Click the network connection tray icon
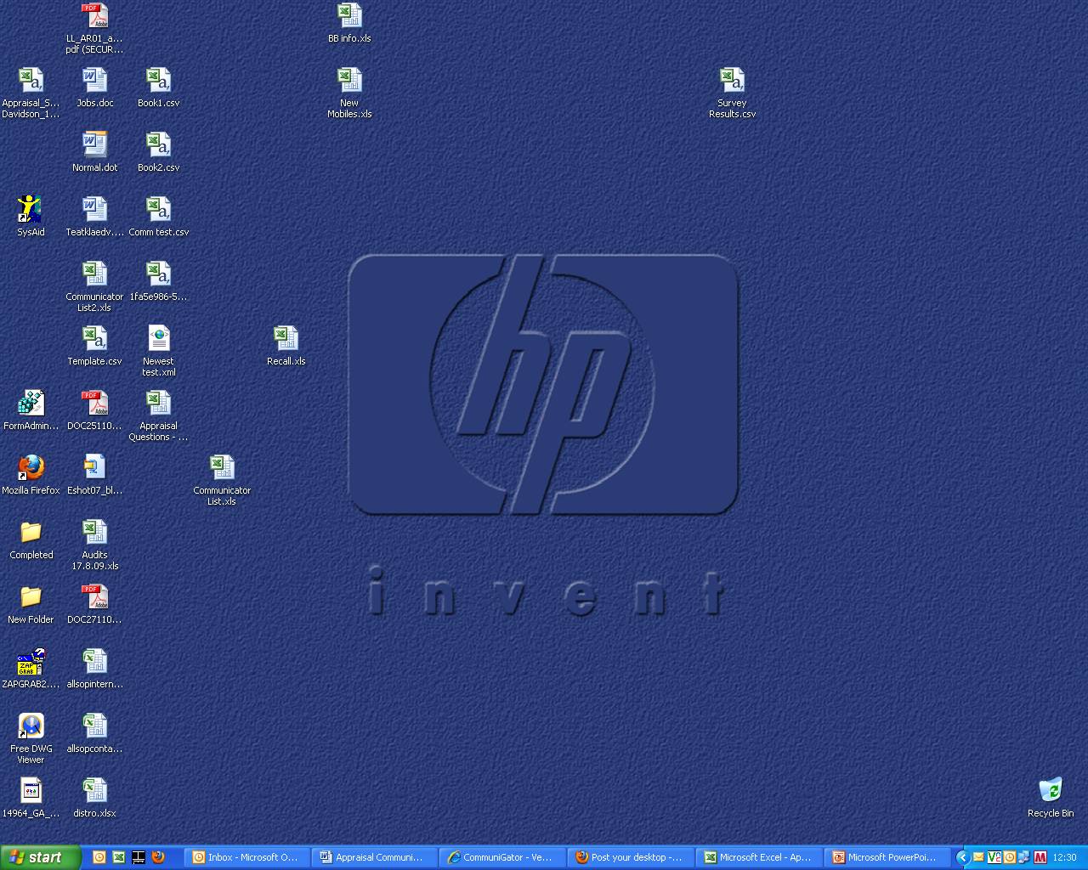Viewport: 1088px width, 870px height. pos(1024,857)
